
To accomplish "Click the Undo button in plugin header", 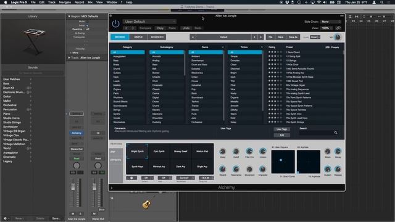I will (x=186, y=28).
